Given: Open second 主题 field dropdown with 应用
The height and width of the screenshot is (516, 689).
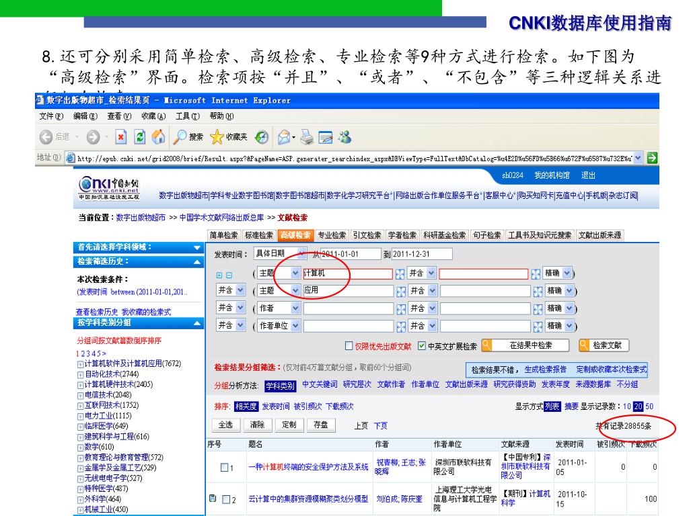Looking at the screenshot, I should tap(296, 290).
